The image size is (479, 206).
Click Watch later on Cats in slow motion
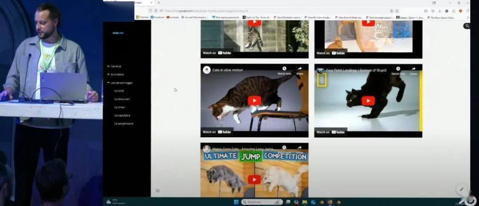pos(284,71)
